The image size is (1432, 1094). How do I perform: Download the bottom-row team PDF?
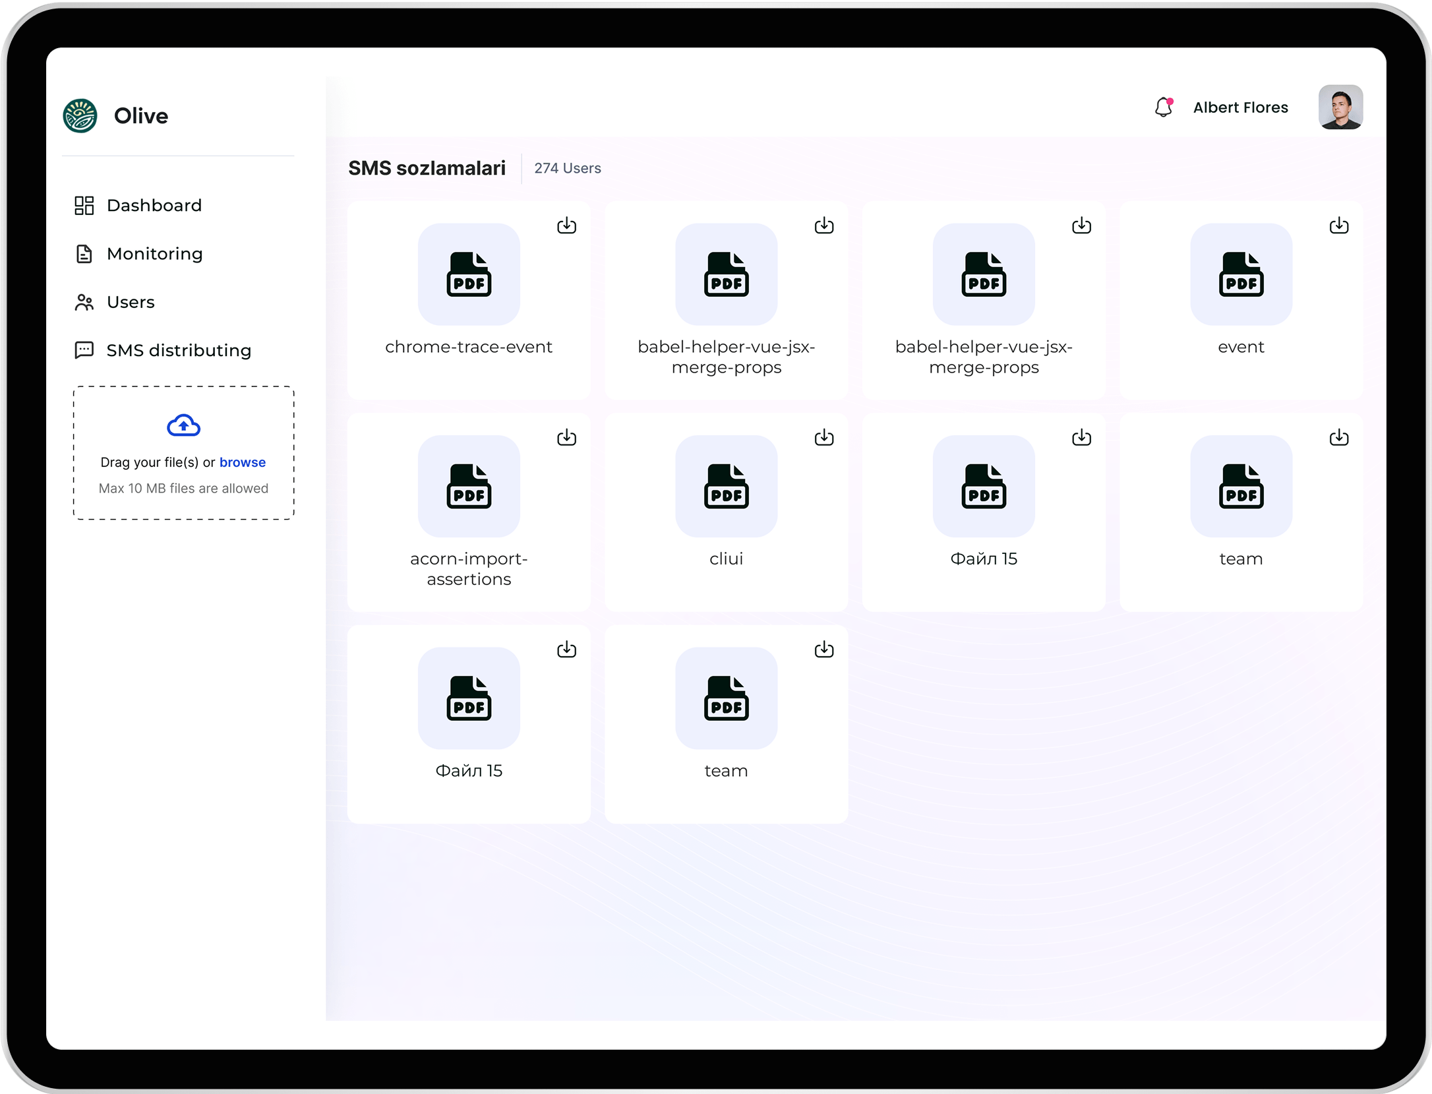point(823,650)
